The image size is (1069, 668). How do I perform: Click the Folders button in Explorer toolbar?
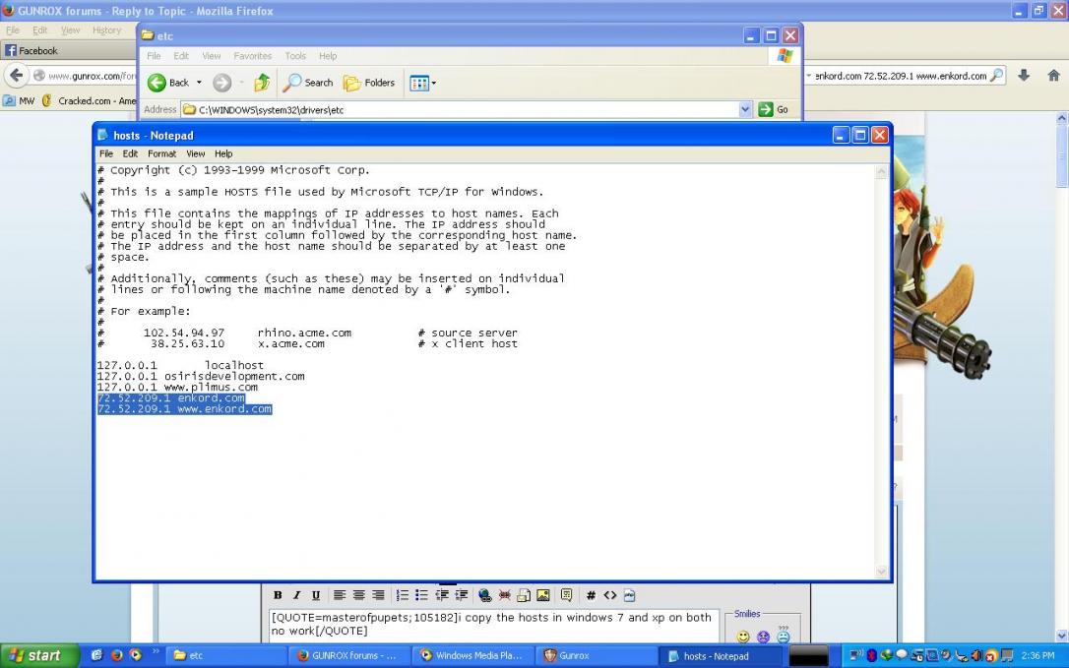tap(369, 83)
